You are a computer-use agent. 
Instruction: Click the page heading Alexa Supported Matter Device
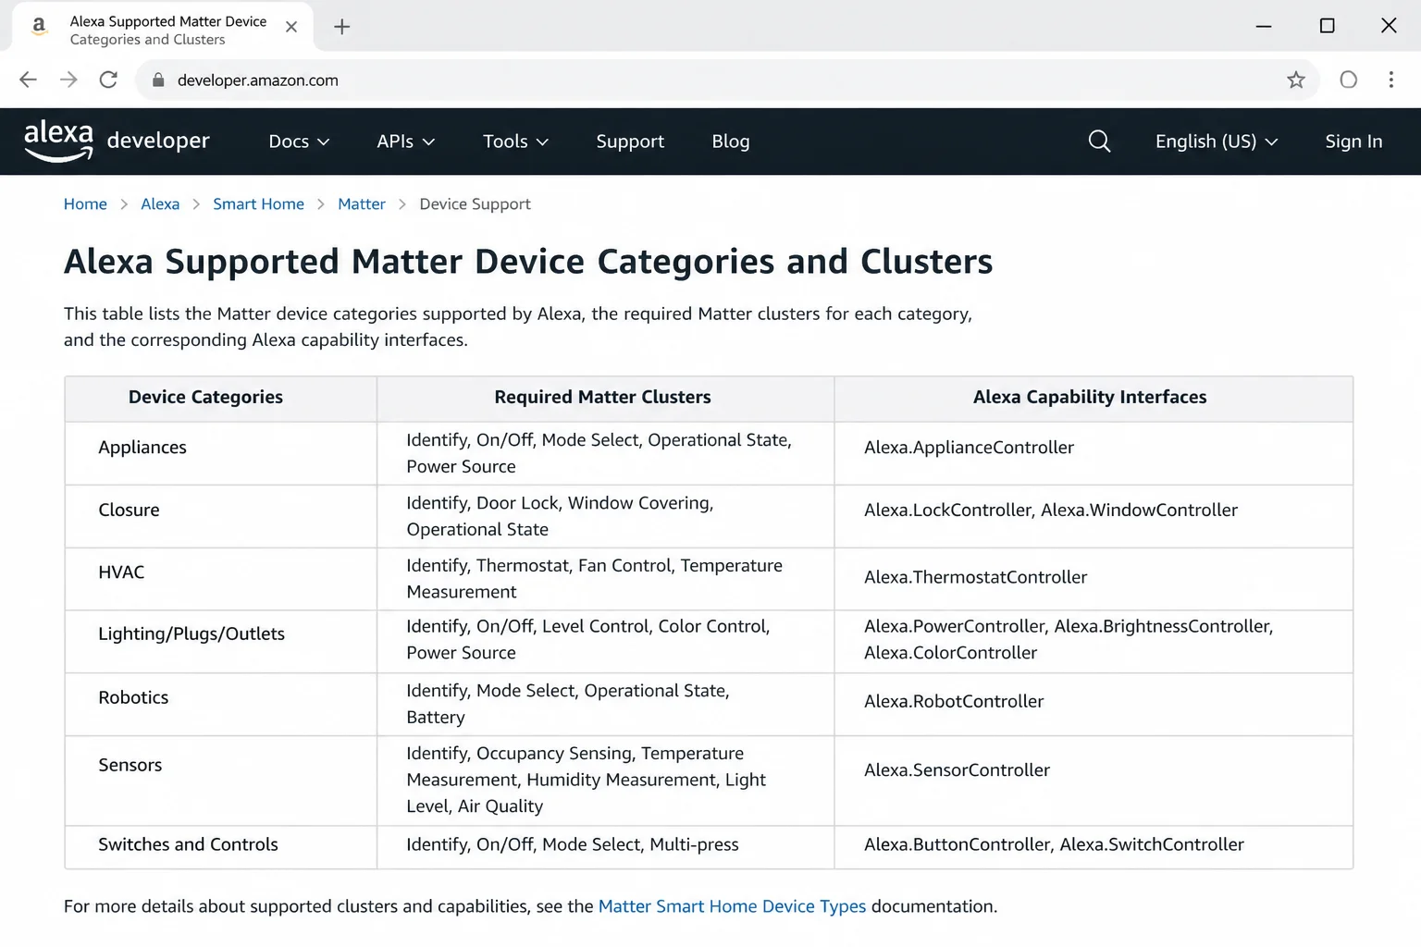pyautogui.click(x=528, y=262)
